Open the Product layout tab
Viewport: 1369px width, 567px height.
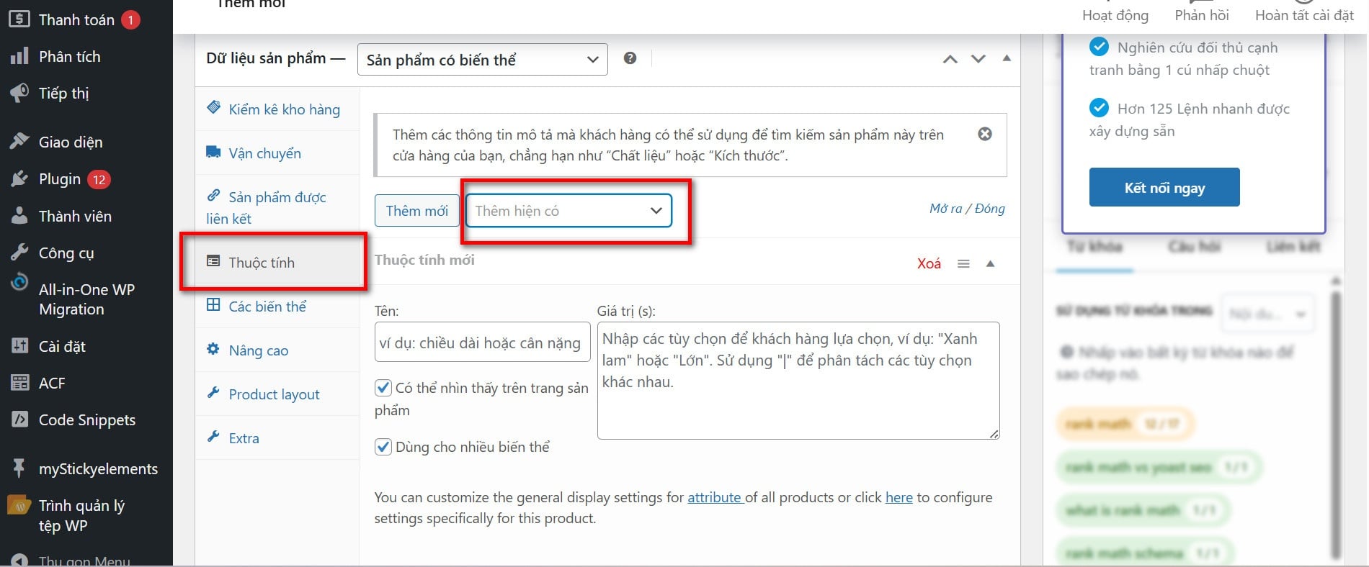pyautogui.click(x=277, y=394)
